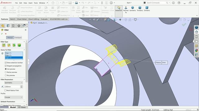Open the PropertyManager tab
199x111 pixels.
click(8, 26)
